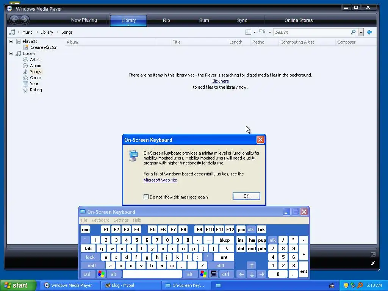Click the up arrow key on keyboard

(x=252, y=266)
